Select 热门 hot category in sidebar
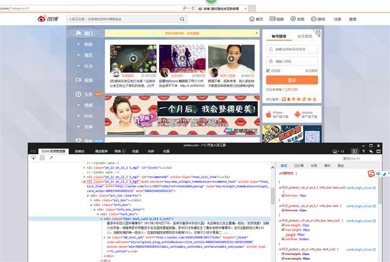The width and height of the screenshot is (390, 262). (x=85, y=33)
